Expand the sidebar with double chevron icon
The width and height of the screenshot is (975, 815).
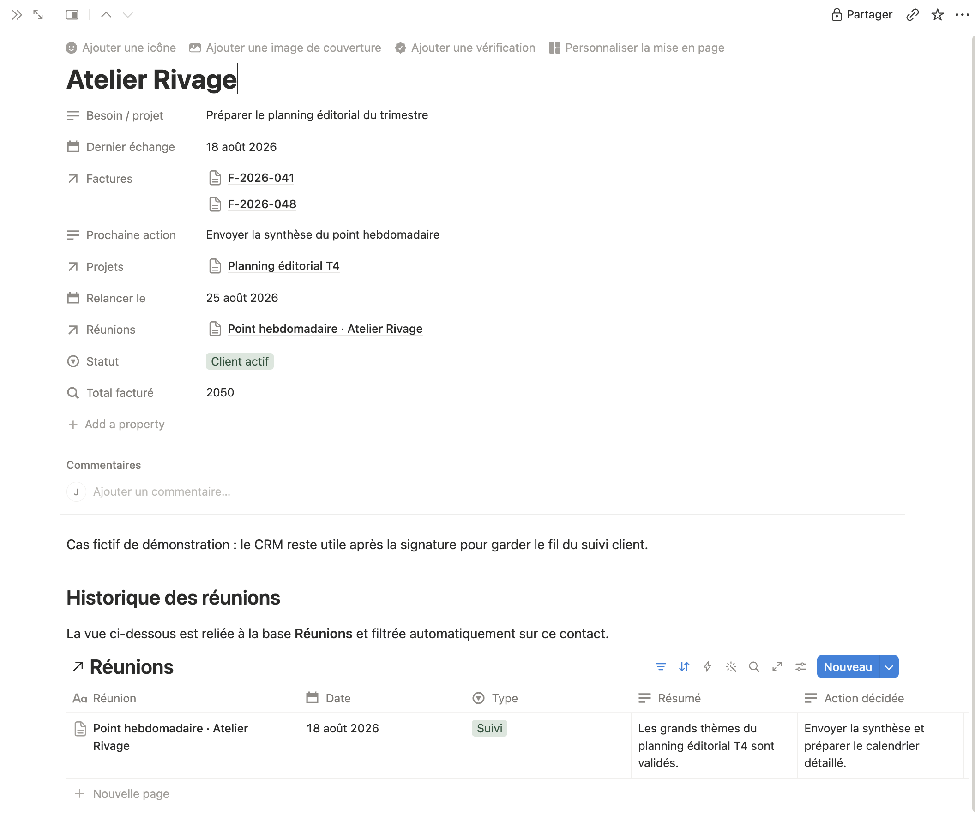(17, 15)
